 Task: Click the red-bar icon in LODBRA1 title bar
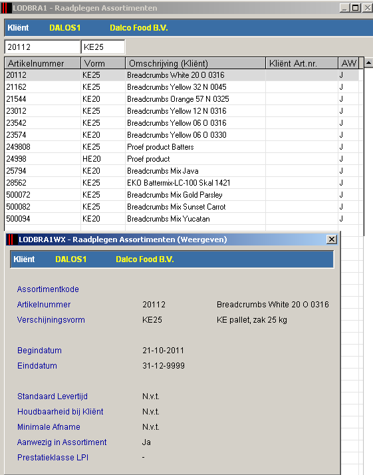(6, 8)
